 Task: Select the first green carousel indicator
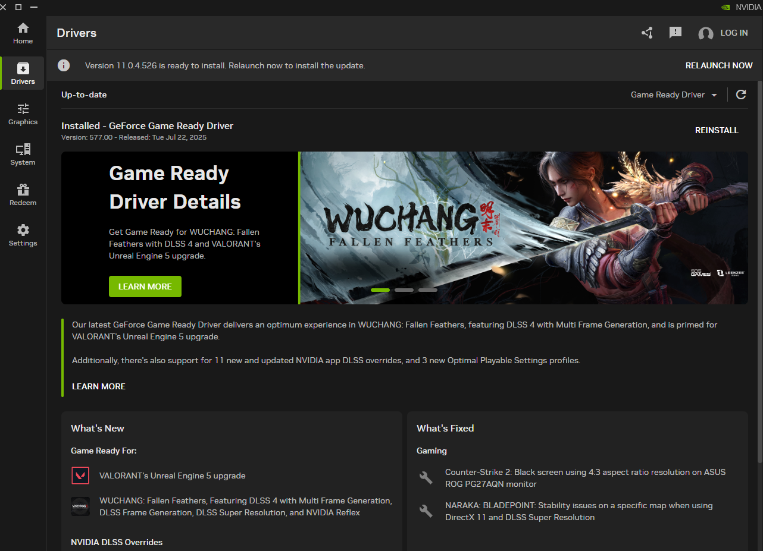click(x=380, y=290)
